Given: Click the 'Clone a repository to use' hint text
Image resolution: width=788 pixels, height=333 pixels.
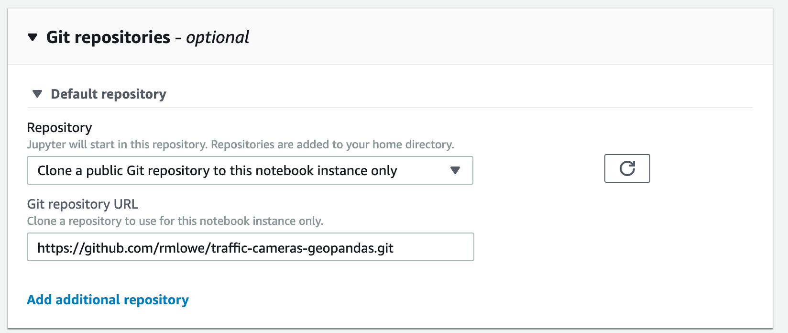Looking at the screenshot, I should (175, 221).
